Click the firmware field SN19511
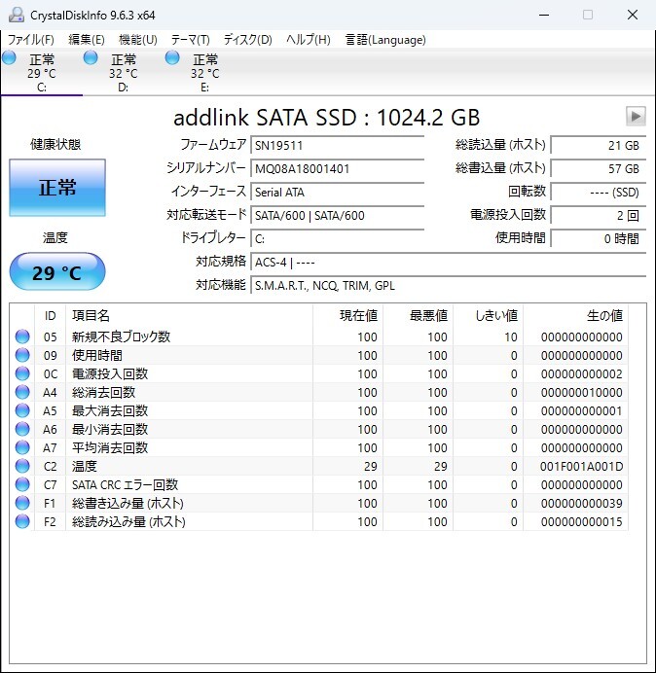This screenshot has height=673, width=656. tap(337, 145)
